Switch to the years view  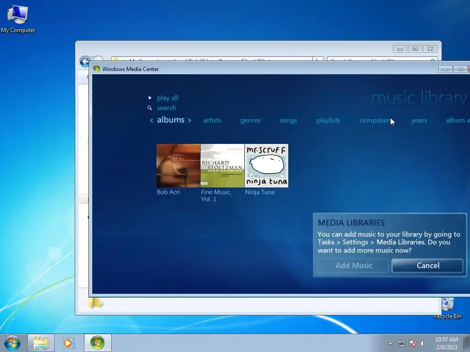(x=419, y=121)
